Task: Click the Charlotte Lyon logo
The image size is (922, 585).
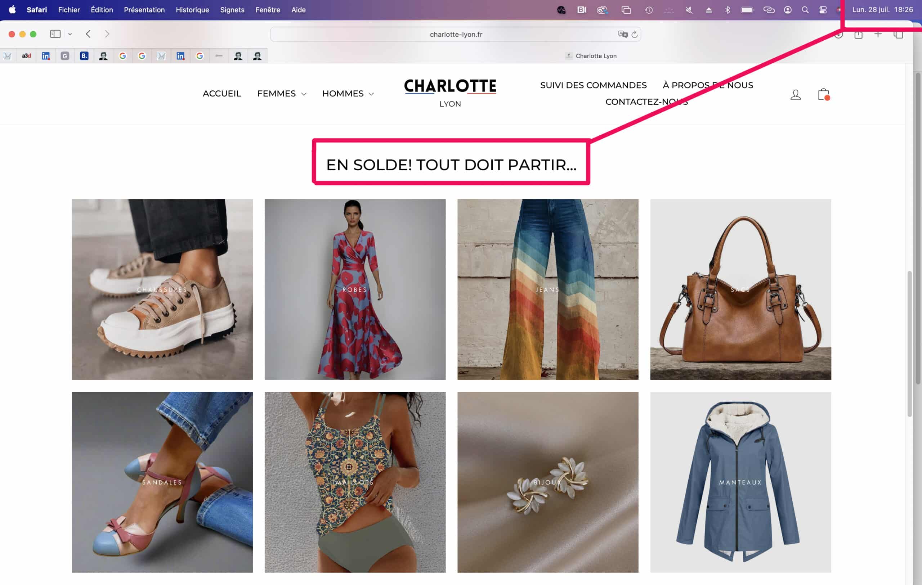Action: pos(450,93)
